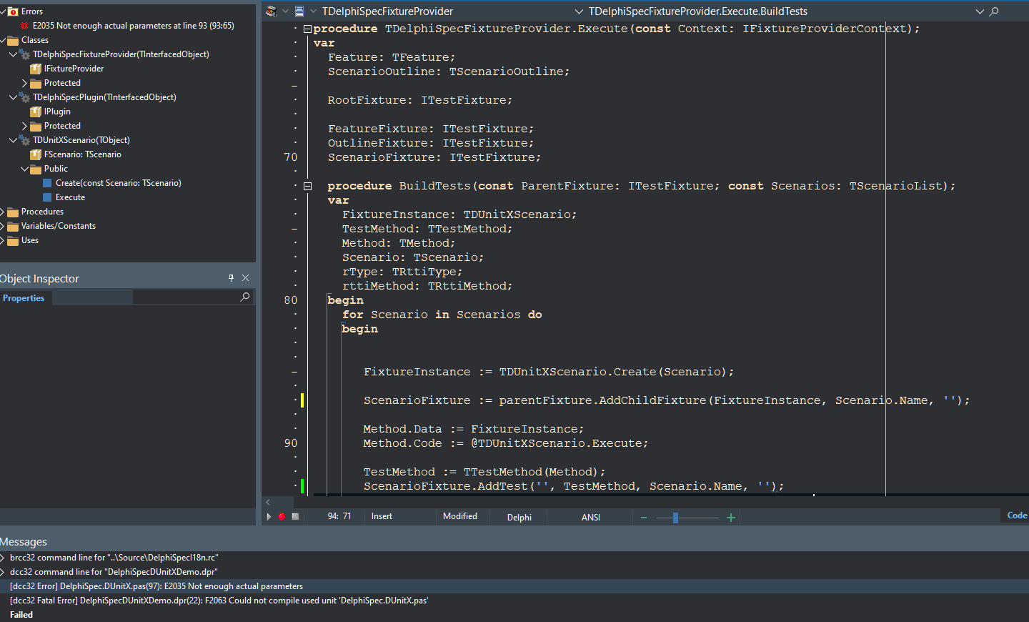Click the horizontal scrollbar left arrow
The width and height of the screenshot is (1029, 622).
tap(268, 502)
